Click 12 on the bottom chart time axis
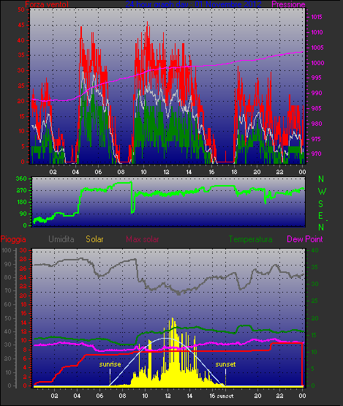Image resolution: width=343 pixels, height=406 pixels. tap(167, 396)
